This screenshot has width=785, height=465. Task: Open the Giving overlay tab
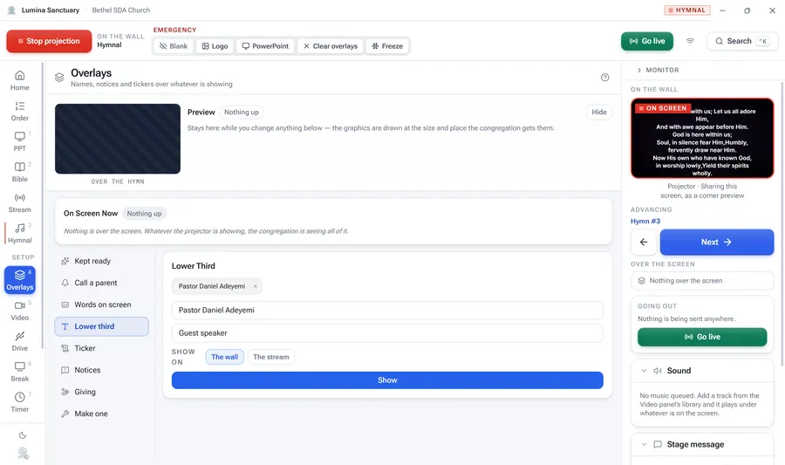pos(102,392)
